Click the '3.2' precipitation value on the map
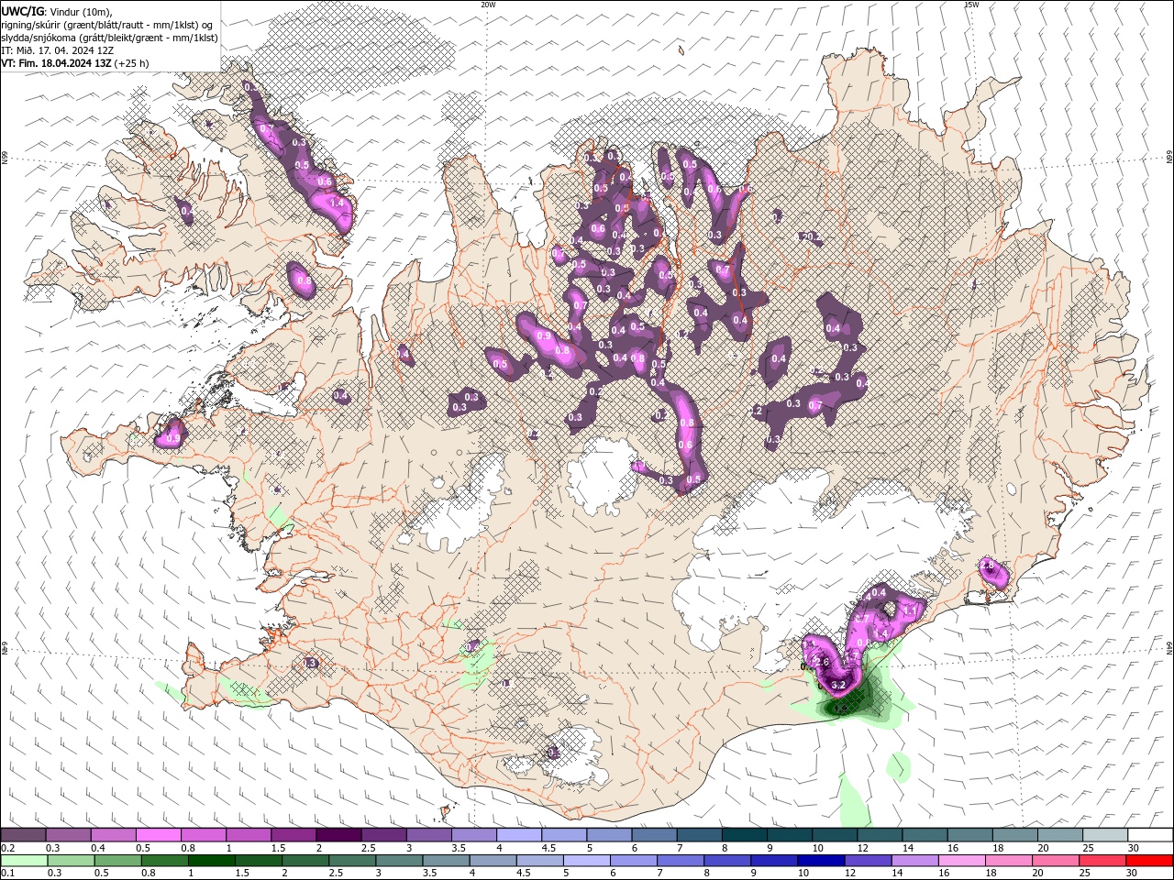Viewport: 1174px width, 880px height. click(837, 685)
